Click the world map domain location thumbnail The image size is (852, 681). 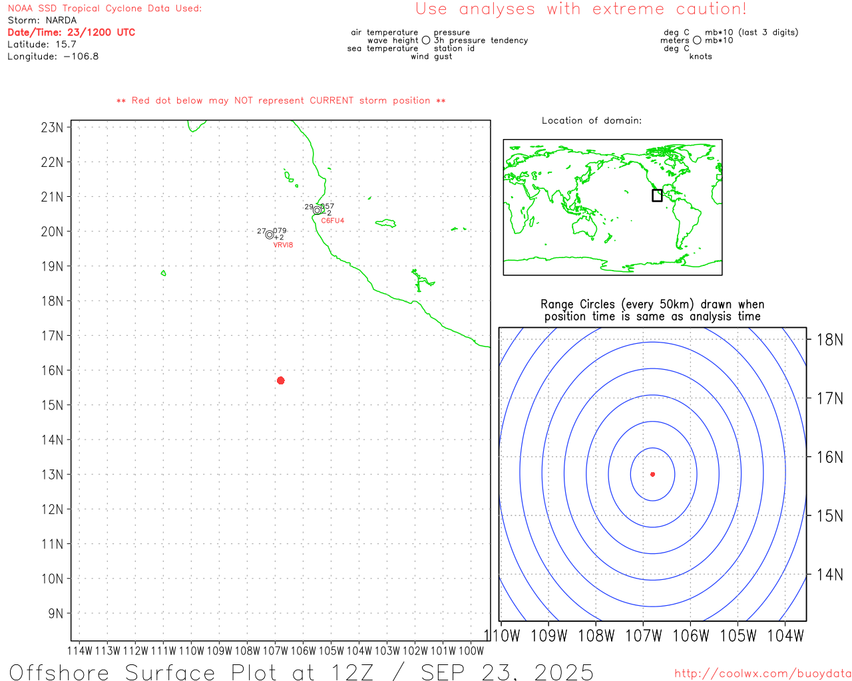tap(612, 207)
